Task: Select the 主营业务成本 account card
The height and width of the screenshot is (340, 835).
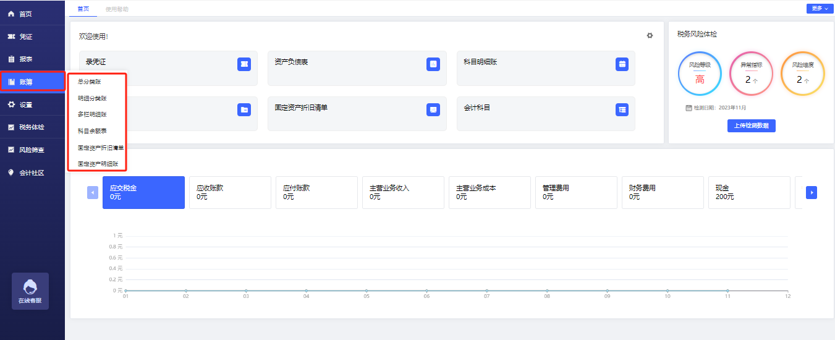Action: 490,192
